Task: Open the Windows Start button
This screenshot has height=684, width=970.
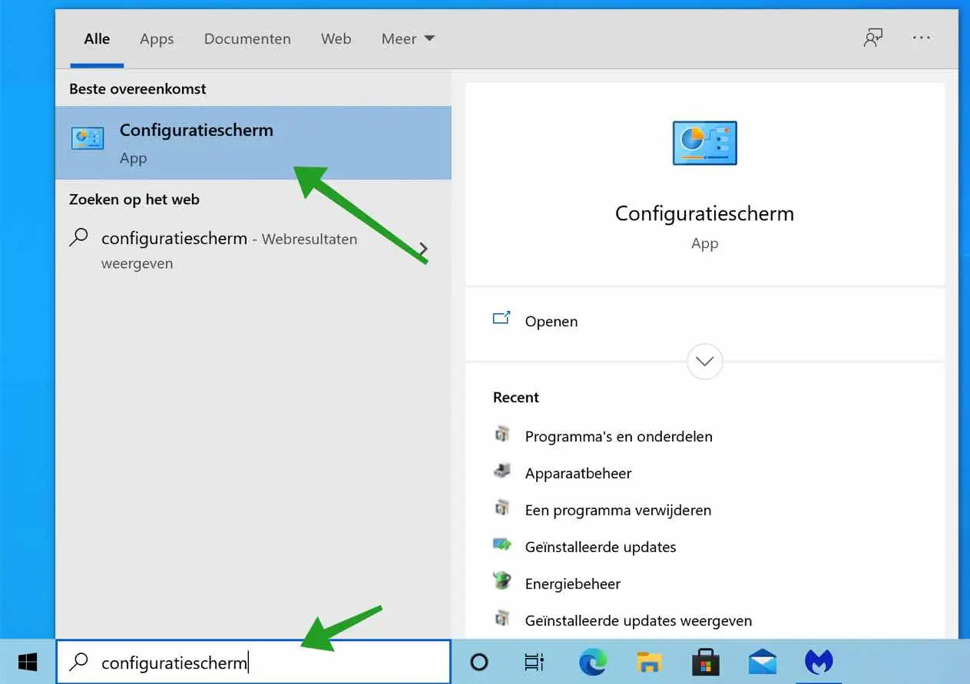Action: point(28,662)
